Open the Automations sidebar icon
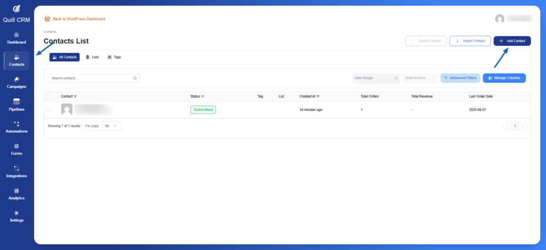 (x=16, y=127)
